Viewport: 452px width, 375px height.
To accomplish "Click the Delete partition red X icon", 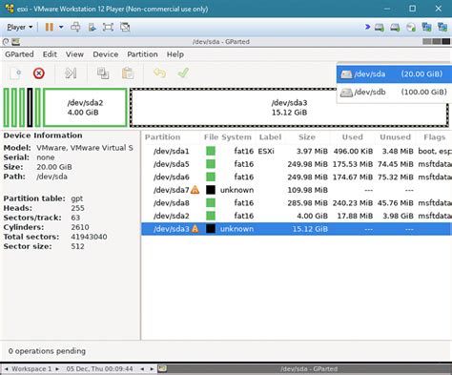I will tap(39, 73).
